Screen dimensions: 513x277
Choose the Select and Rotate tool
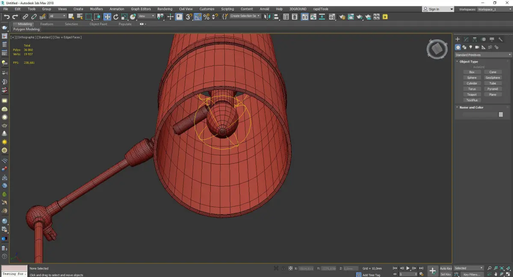116,17
